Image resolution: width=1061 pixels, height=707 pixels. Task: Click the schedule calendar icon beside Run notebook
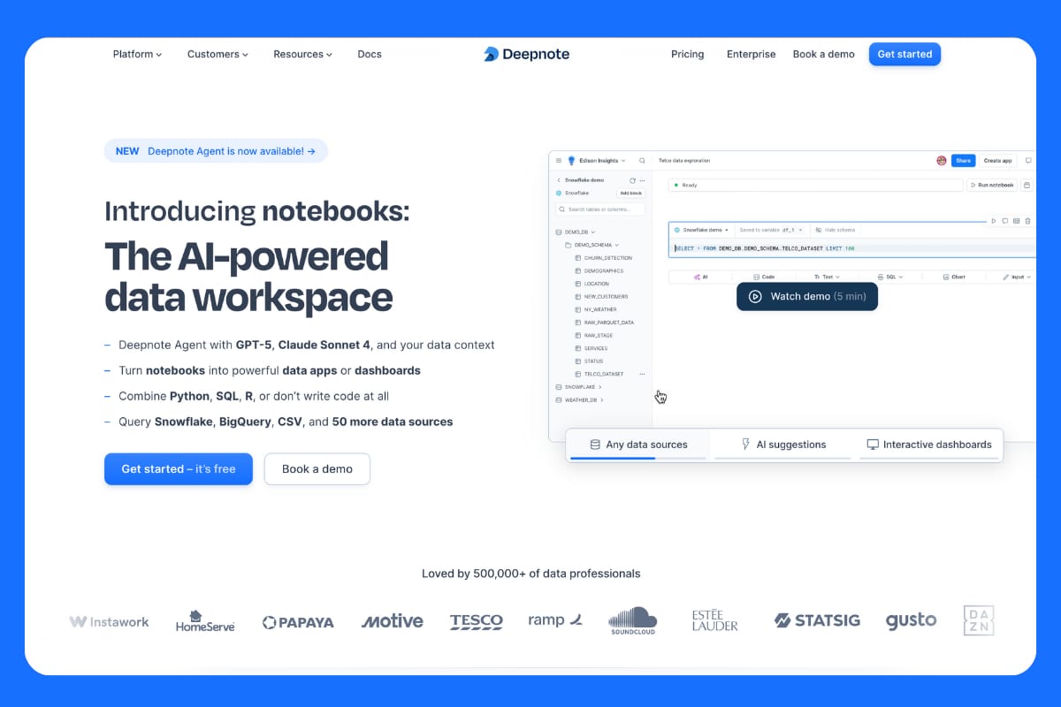[1027, 186]
